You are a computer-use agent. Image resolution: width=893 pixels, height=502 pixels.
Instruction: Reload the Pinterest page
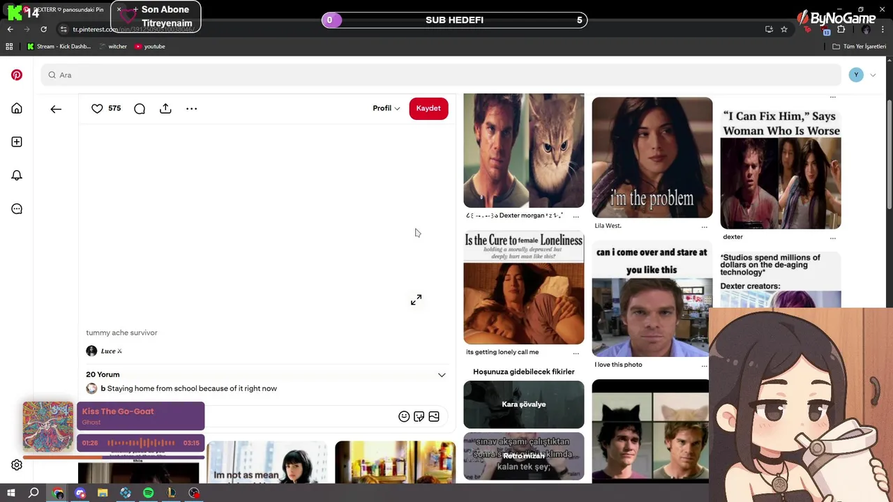(43, 29)
